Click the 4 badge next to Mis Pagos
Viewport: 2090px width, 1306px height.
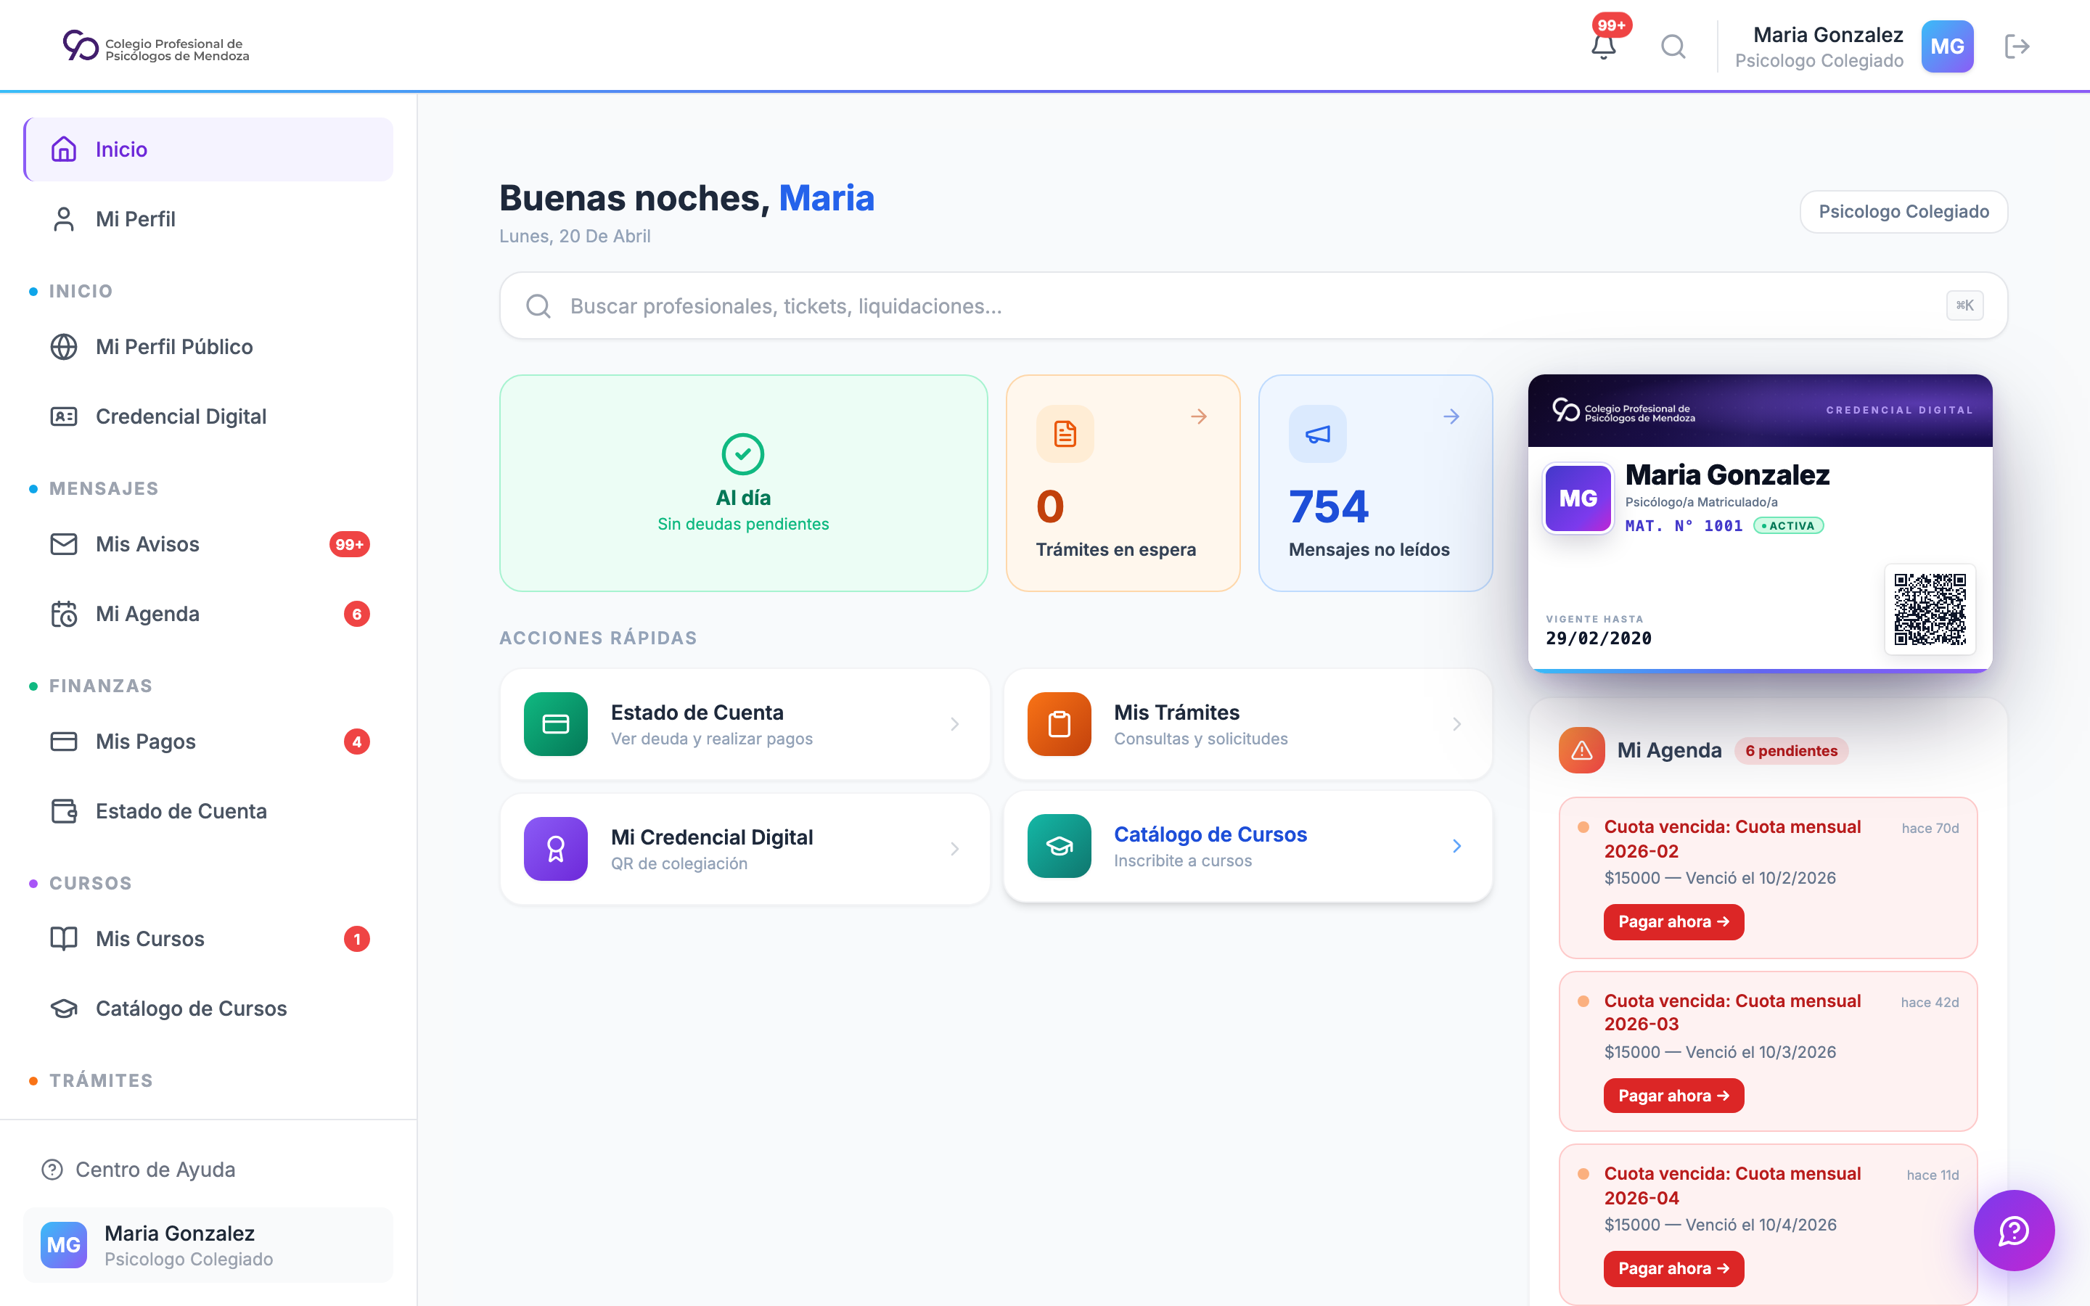point(357,741)
